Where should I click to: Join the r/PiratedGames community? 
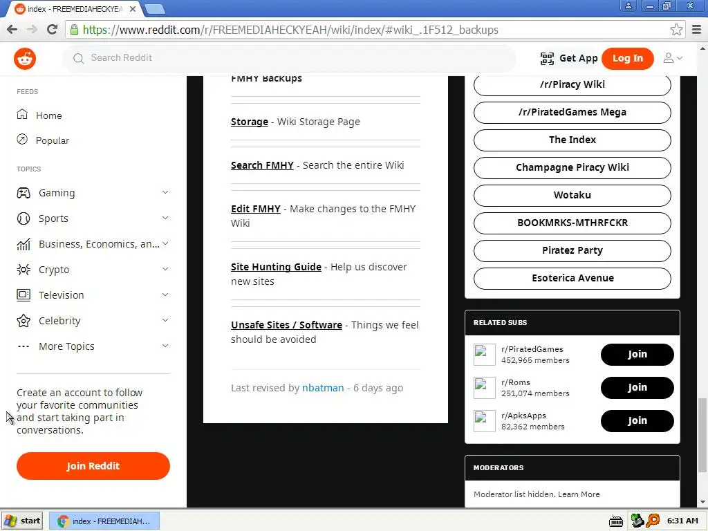[x=637, y=355]
